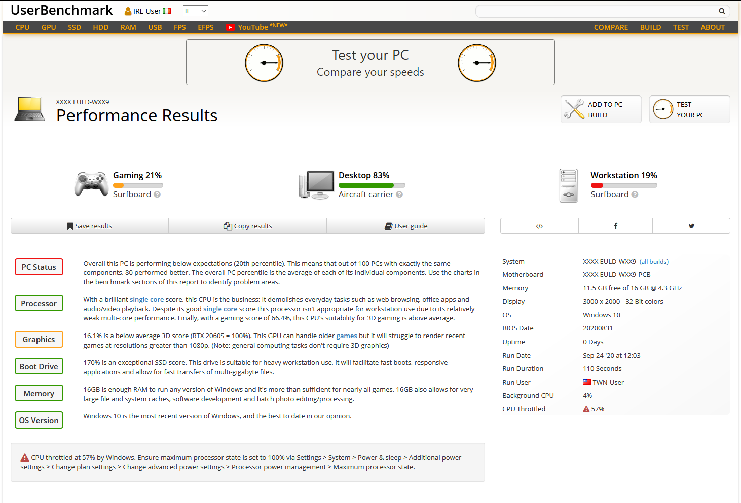Open the SSD menu item
741x503 pixels.
tap(75, 27)
